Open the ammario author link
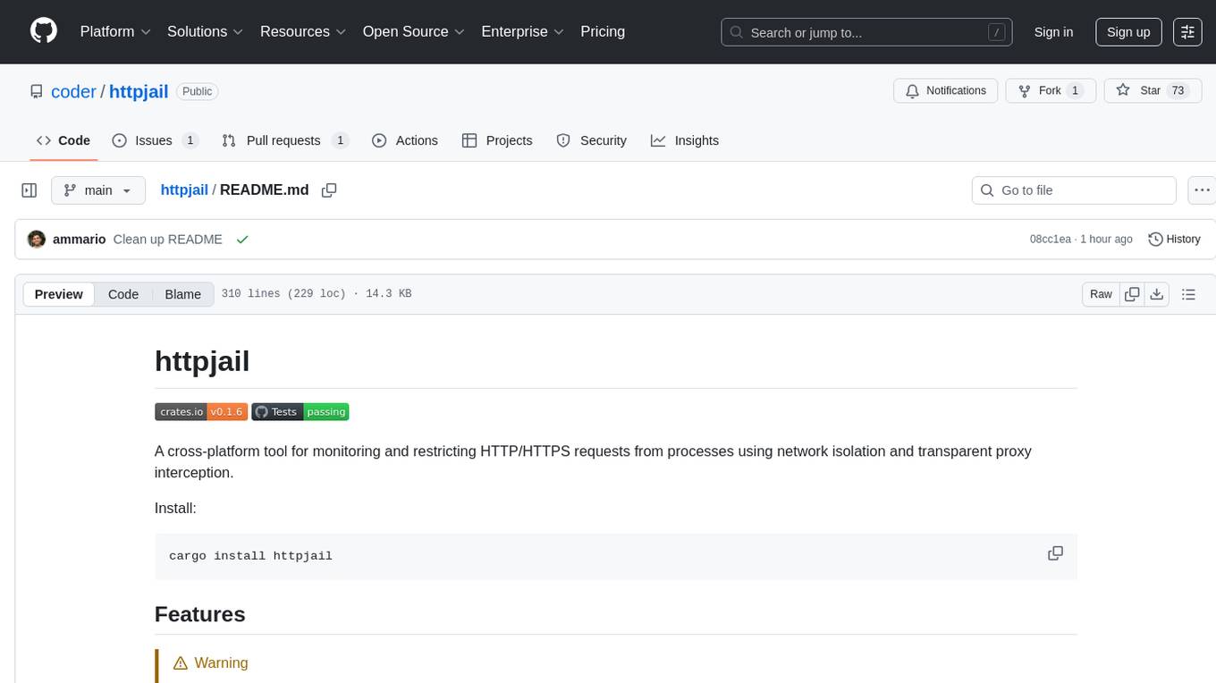This screenshot has height=683, width=1216. click(80, 240)
